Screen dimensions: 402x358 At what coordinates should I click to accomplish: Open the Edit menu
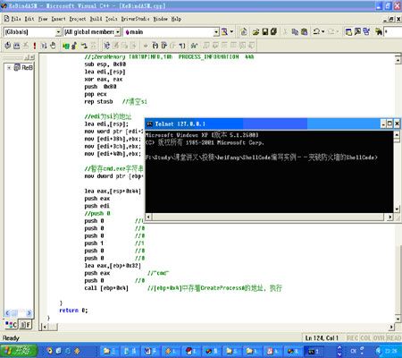[x=29, y=19]
